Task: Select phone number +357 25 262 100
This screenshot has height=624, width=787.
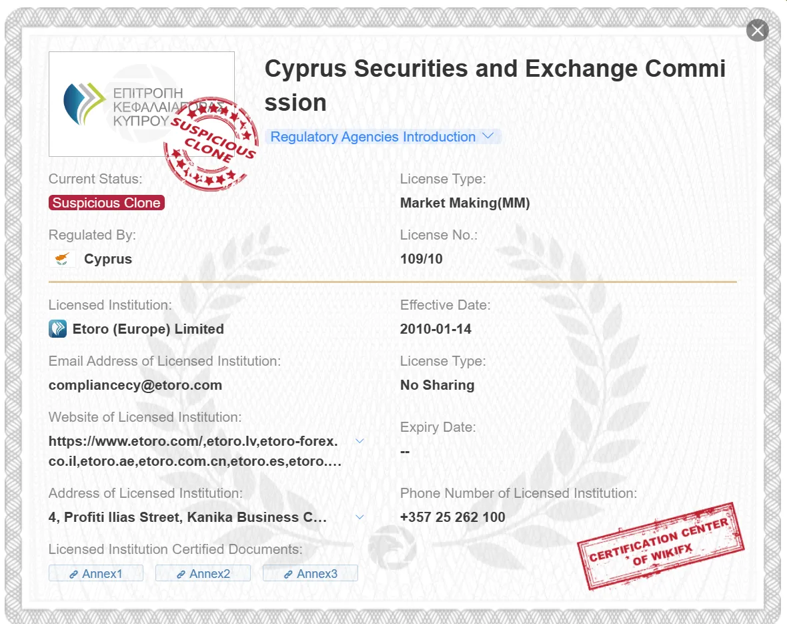Action: point(453,517)
